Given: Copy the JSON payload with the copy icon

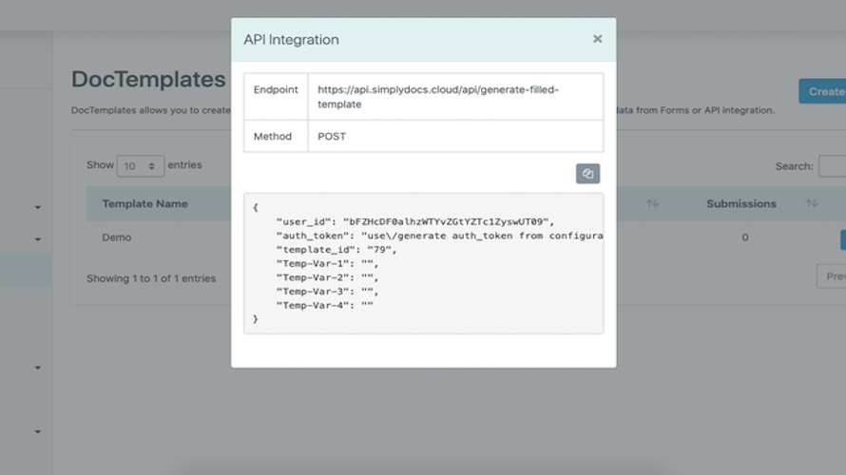Looking at the screenshot, I should point(587,174).
